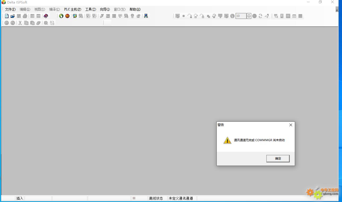
Task: Click the 警告 dialog title
Action: point(221,125)
